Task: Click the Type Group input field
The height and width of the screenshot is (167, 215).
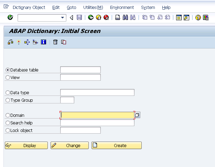Action: 67,100
